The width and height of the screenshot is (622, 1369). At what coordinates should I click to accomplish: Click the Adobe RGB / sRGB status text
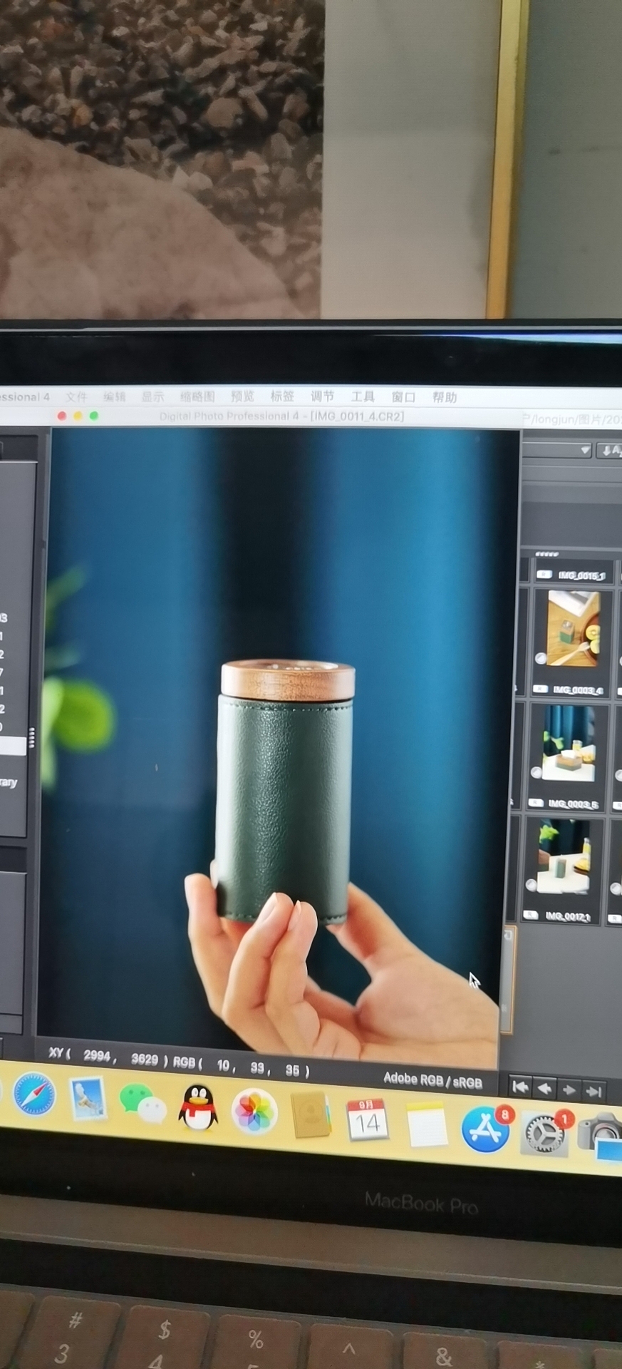pos(432,1080)
